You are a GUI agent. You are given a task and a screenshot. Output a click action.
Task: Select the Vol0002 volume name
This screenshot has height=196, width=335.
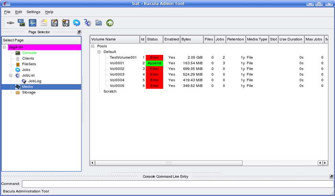(117, 69)
